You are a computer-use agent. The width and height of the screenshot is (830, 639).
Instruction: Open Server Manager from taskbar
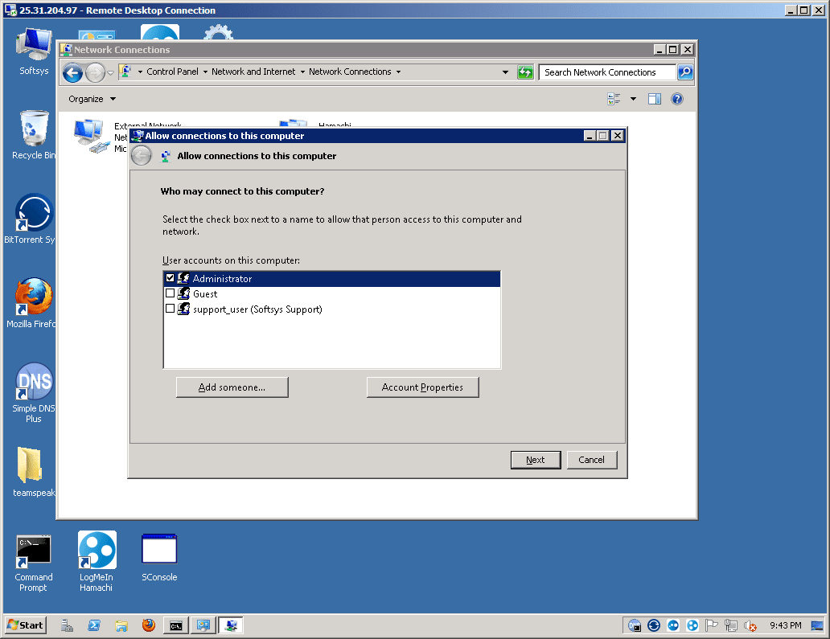click(68, 625)
